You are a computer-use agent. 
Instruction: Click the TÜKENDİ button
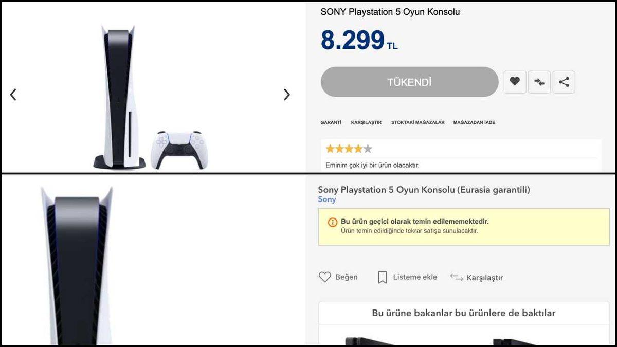click(409, 81)
